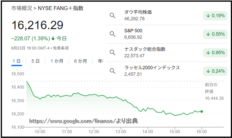Open the 市場概況 breadcrumb link
Image resolution: width=232 pixels, height=138 pixels.
pos(21,8)
